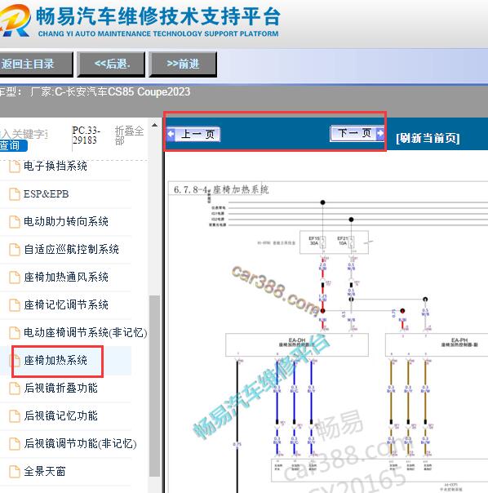This screenshot has height=493, width=488.
Task: Select 电动座椅调节系统(非记忆)
Action: tap(85, 333)
